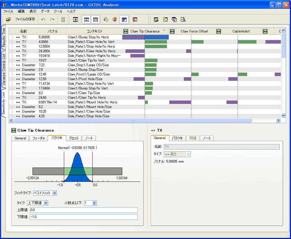
Task: Sort by the コンテキスト column header
Action: click(94, 31)
